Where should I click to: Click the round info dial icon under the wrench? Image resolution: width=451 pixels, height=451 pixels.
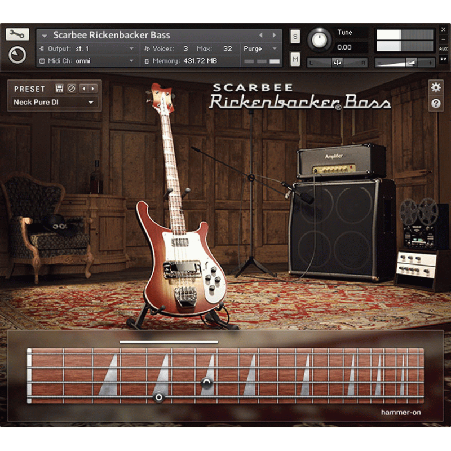(x=17, y=55)
